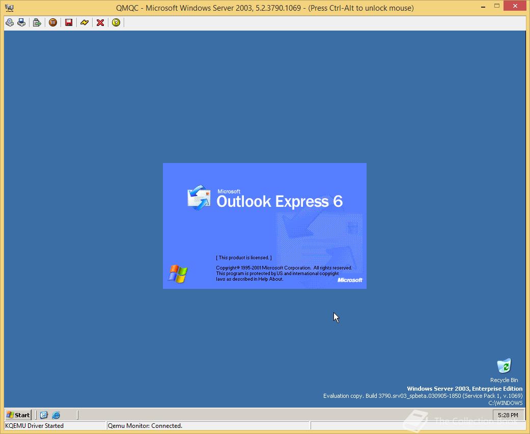530x434 pixels.
Task: Select the Recycle Bin desktop icon
Action: pos(504,371)
